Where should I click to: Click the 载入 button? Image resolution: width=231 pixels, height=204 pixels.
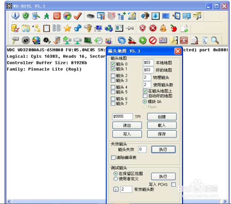[x=162, y=125]
